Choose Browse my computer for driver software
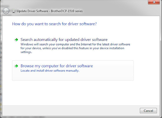The width and height of the screenshot is (162, 118). coord(73,70)
